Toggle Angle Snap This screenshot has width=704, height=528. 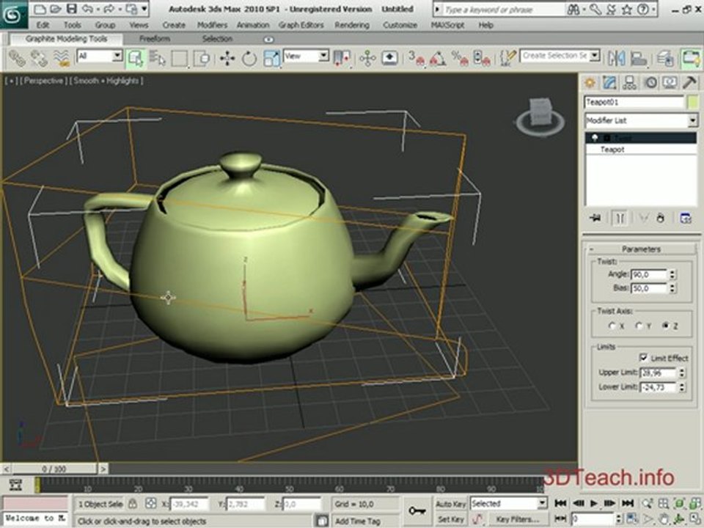tap(438, 59)
